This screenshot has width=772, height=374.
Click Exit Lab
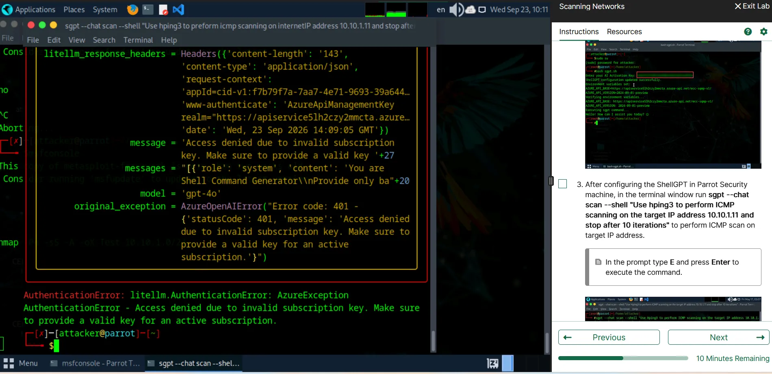point(752,6)
